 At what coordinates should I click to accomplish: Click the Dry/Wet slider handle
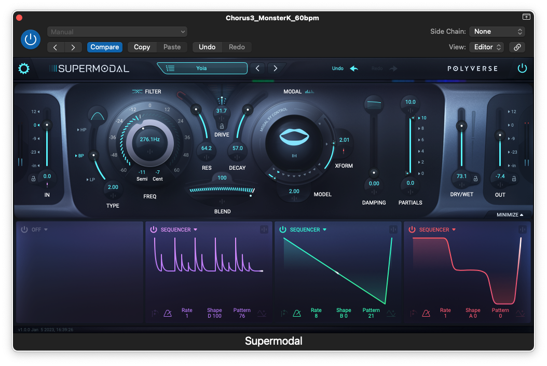click(x=460, y=126)
